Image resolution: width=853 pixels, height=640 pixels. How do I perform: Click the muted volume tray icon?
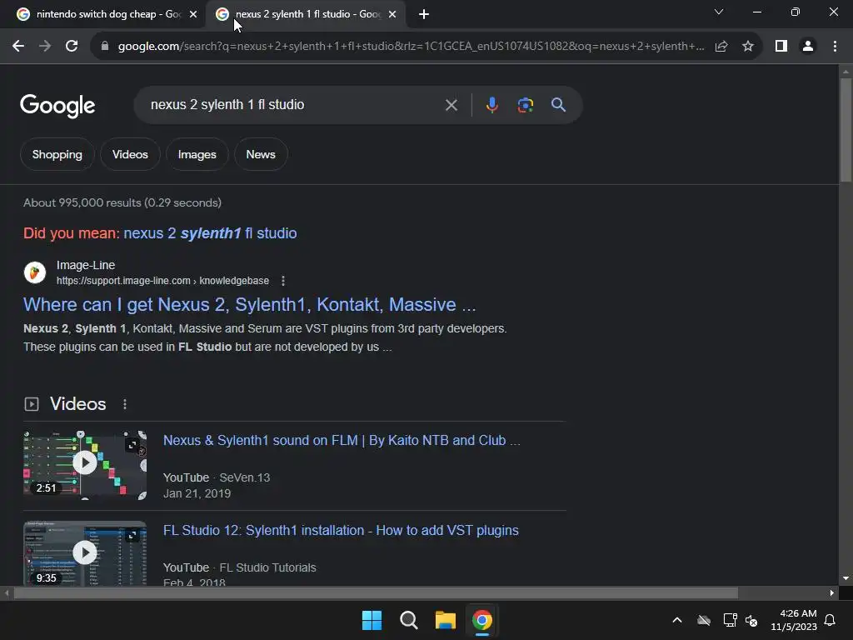(751, 620)
